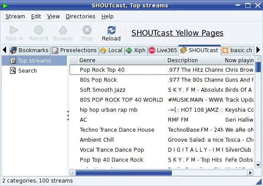Show more tabs with right arrow

258,50
